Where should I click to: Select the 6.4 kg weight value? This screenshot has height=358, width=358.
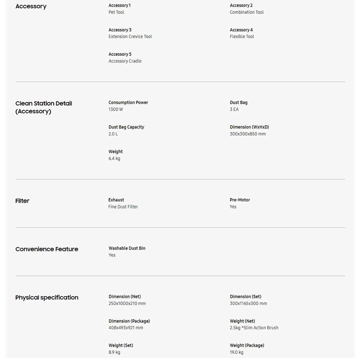click(x=114, y=158)
